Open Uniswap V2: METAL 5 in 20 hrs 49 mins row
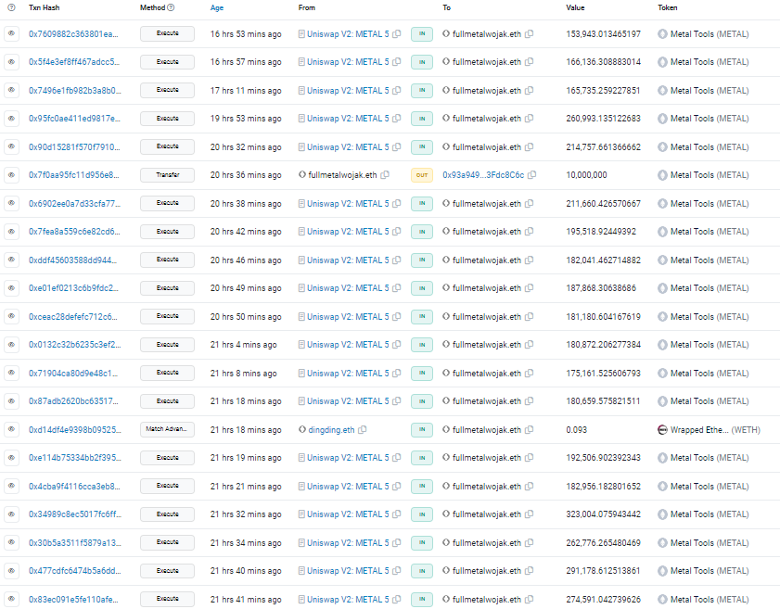This screenshot has width=780, height=609. [348, 288]
